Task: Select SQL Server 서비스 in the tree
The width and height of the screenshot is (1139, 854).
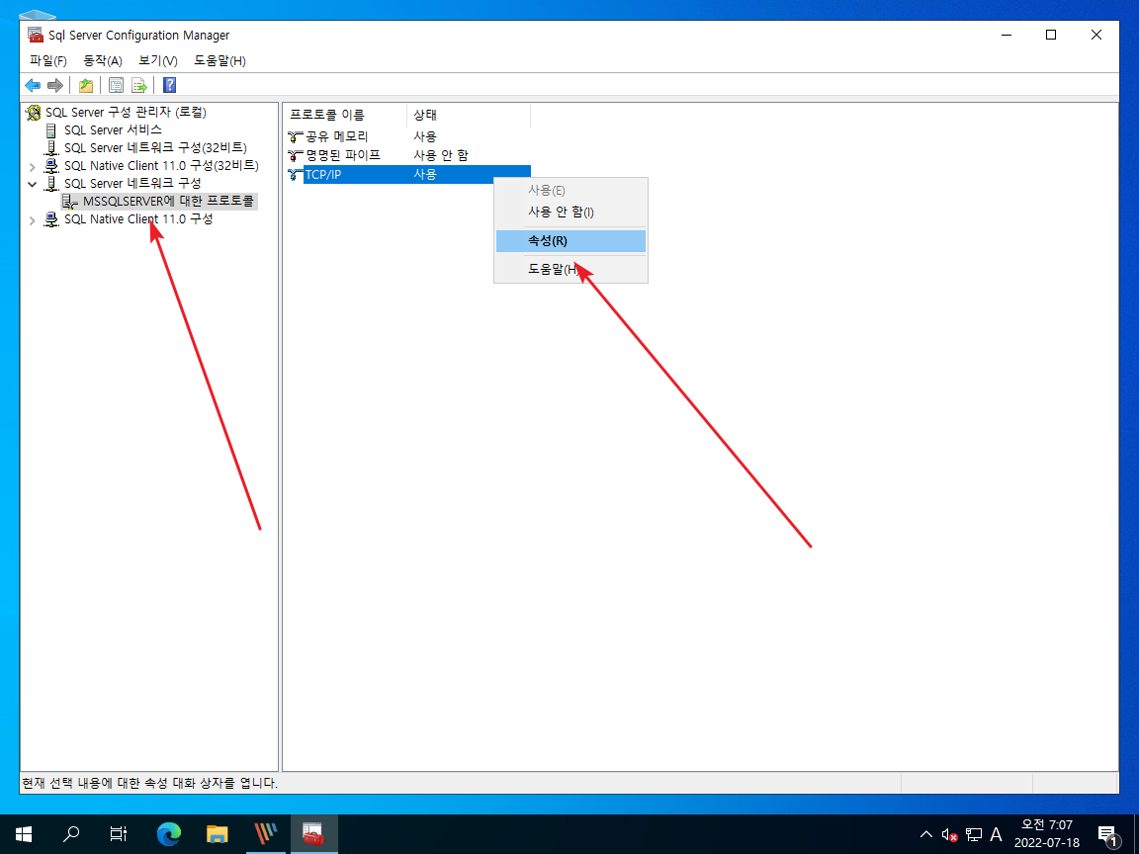Action: pyautogui.click(x=113, y=130)
